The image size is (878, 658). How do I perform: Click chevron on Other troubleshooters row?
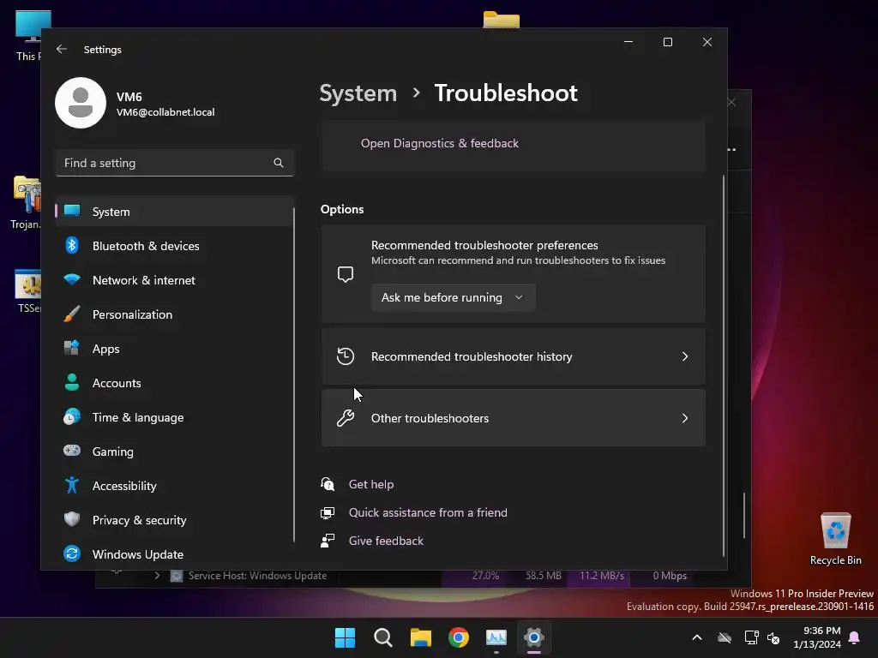[685, 418]
